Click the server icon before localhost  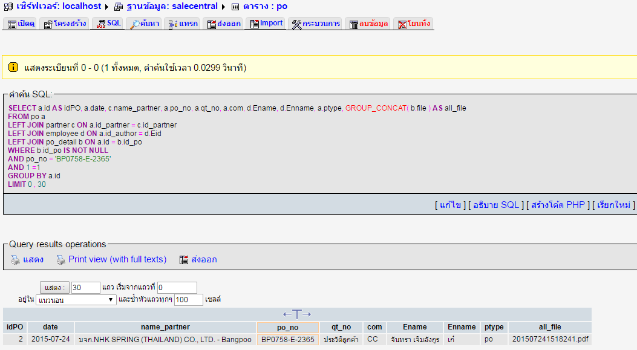click(8, 7)
